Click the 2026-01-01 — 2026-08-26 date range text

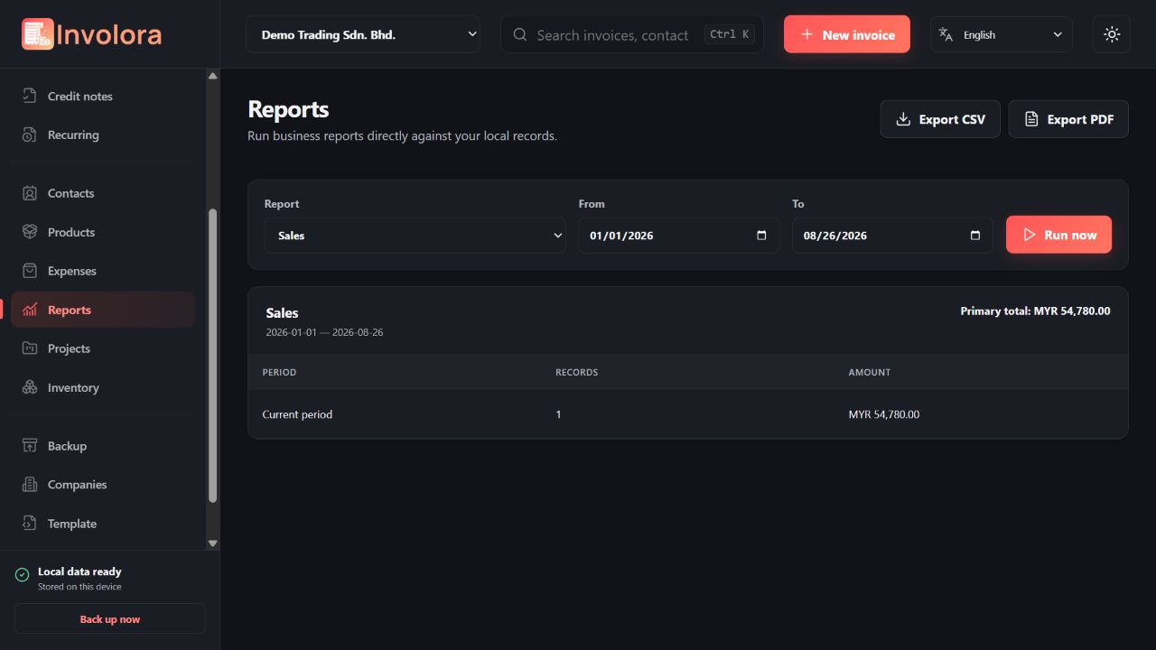[x=324, y=332]
